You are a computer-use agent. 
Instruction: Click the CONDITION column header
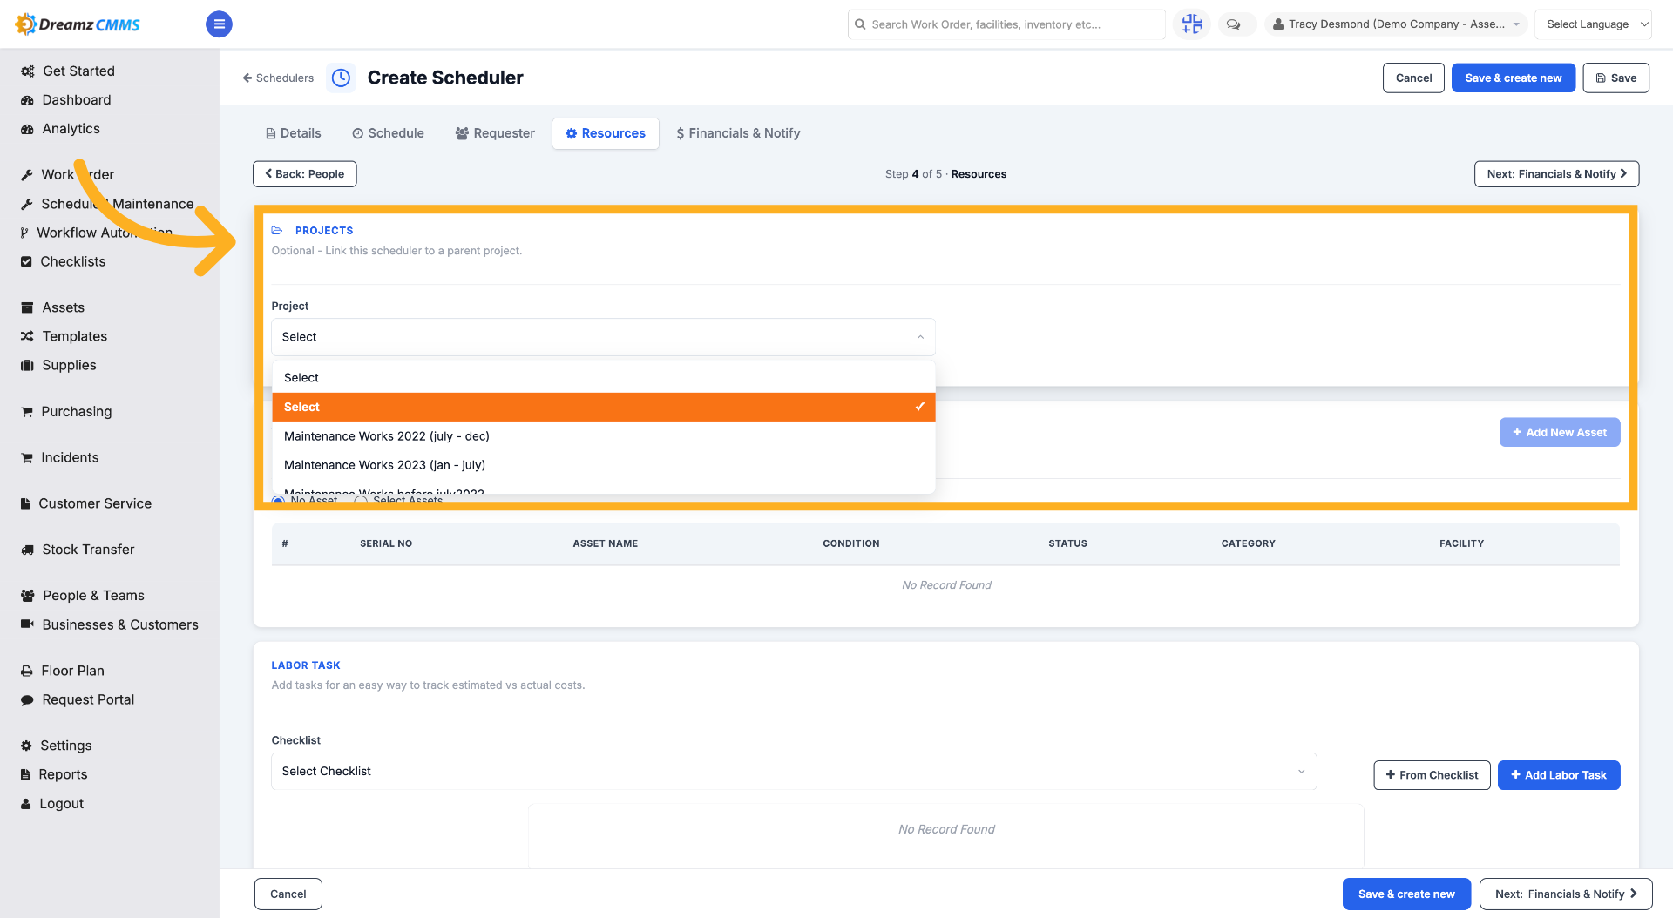pyautogui.click(x=851, y=543)
